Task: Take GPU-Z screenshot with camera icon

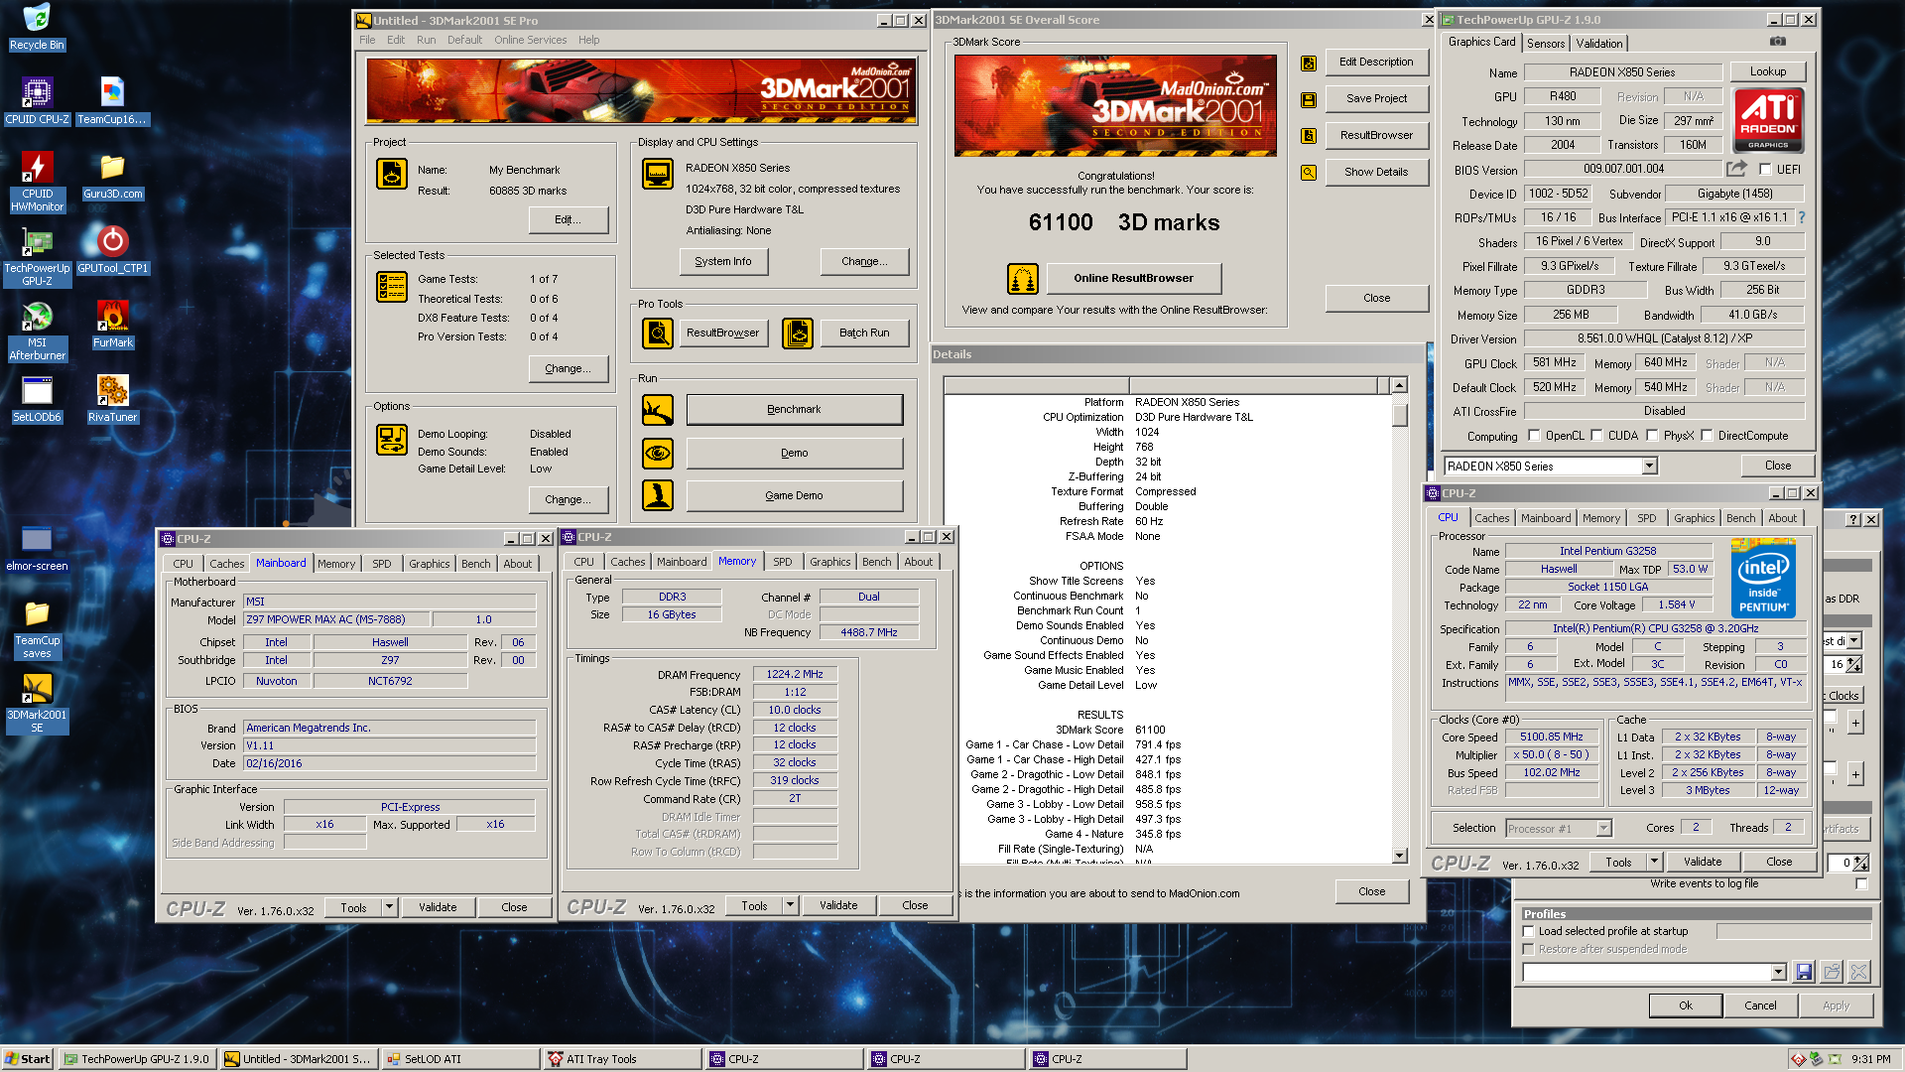Action: tap(1777, 42)
